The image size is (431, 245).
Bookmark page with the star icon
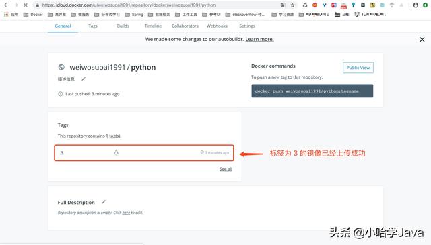point(292,5)
